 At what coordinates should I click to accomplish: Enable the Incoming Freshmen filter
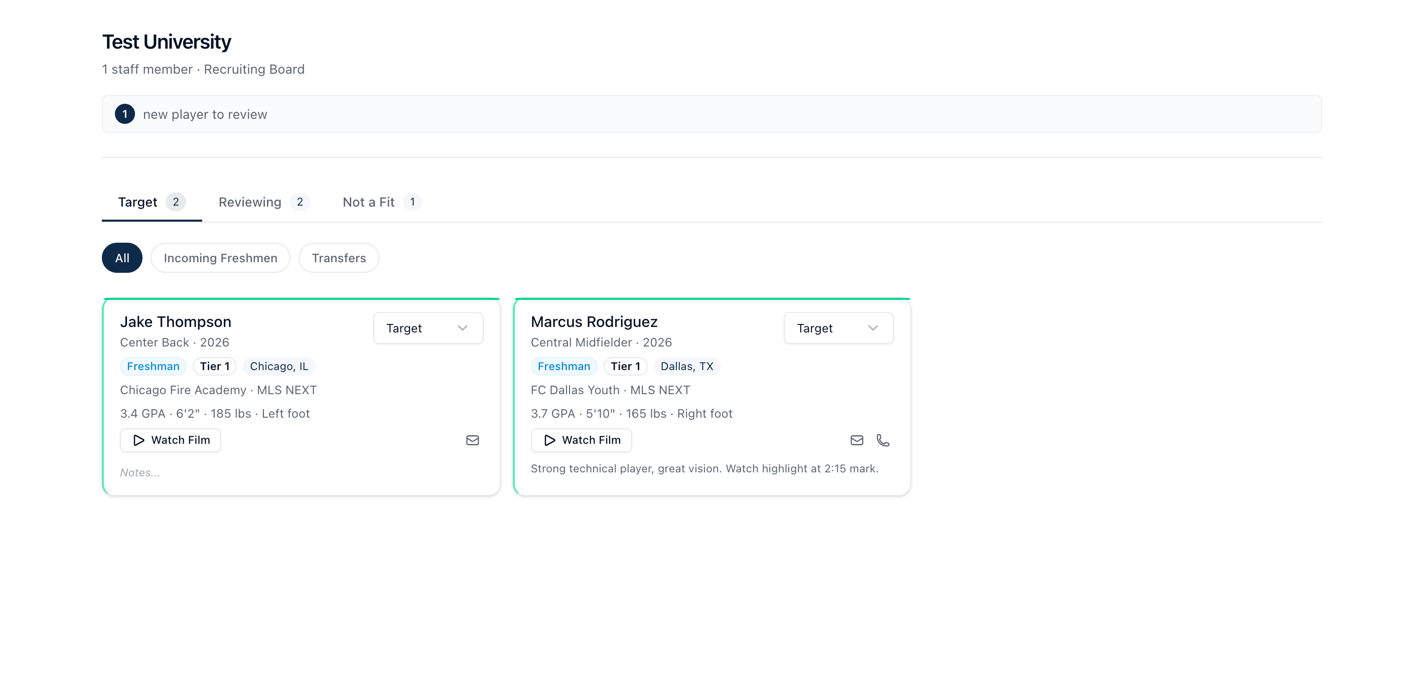(220, 257)
